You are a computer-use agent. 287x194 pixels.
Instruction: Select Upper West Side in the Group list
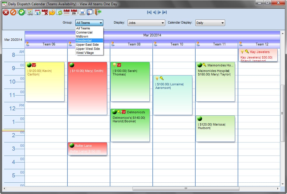click(89, 49)
